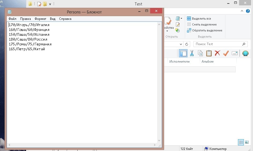253x151 pixels.
Task: Collapse the Explorer ribbon with the chevron
Action: pyautogui.click(x=242, y=11)
